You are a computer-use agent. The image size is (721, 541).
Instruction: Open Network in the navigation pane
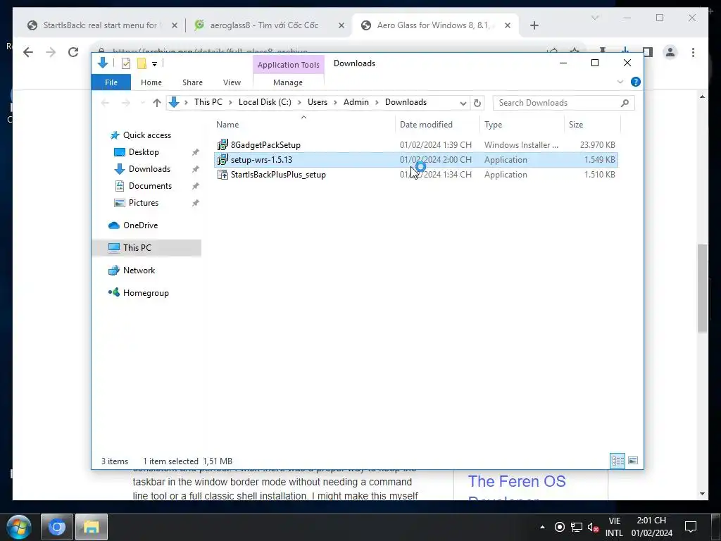pos(139,270)
